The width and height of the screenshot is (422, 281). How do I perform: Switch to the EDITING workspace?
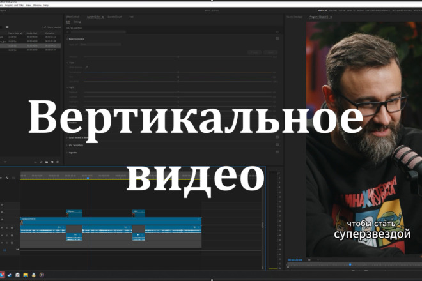333,10
